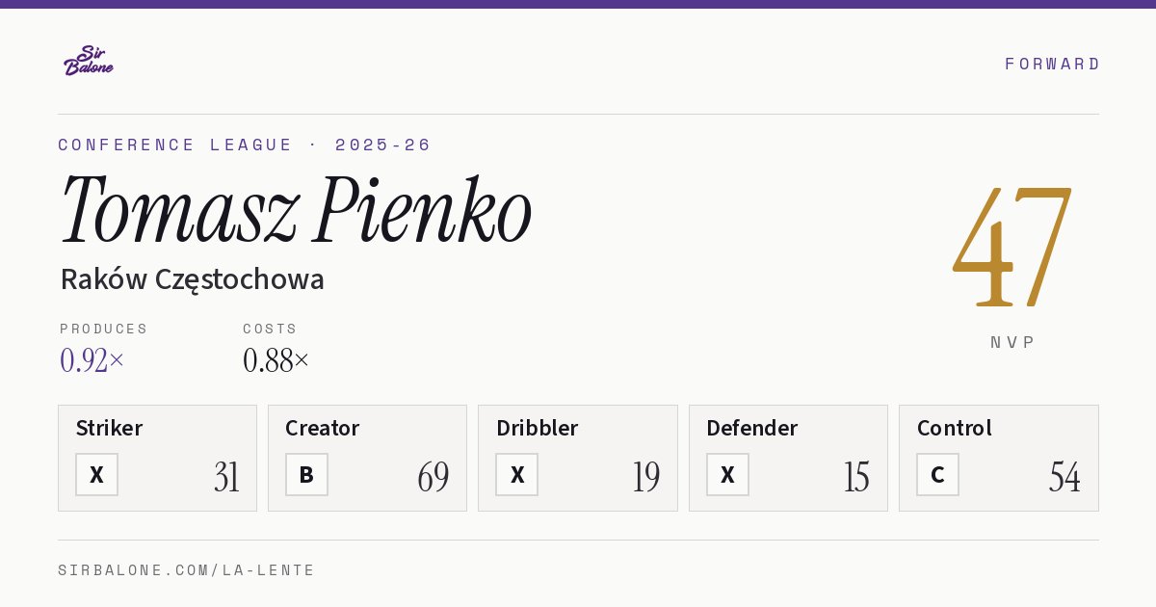Click the Sir Balone logo
1156x607 pixels.
coord(89,61)
